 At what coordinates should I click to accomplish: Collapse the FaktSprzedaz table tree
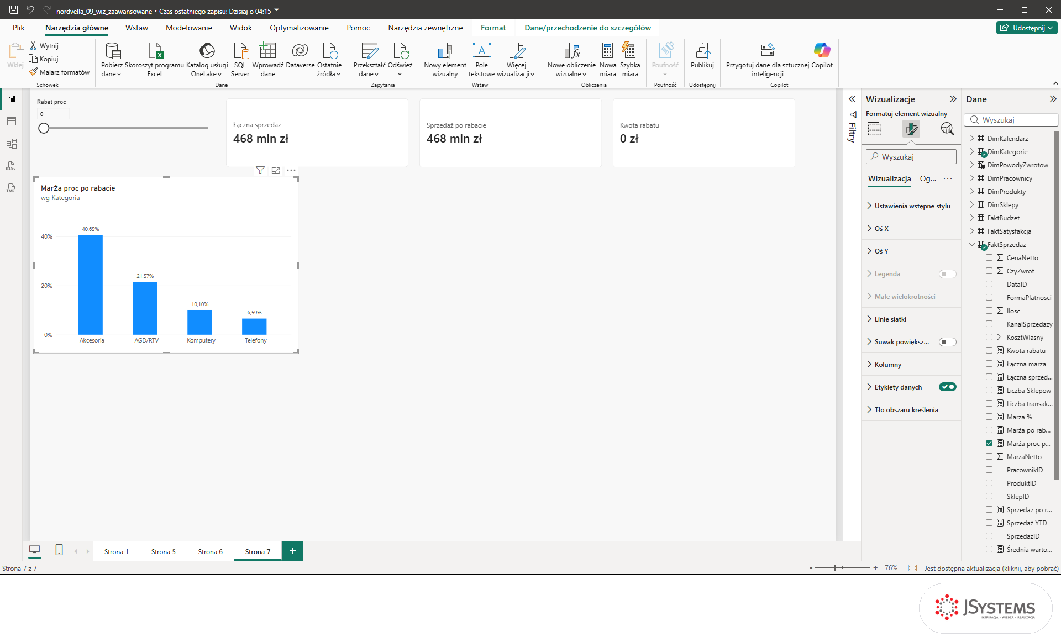point(972,245)
